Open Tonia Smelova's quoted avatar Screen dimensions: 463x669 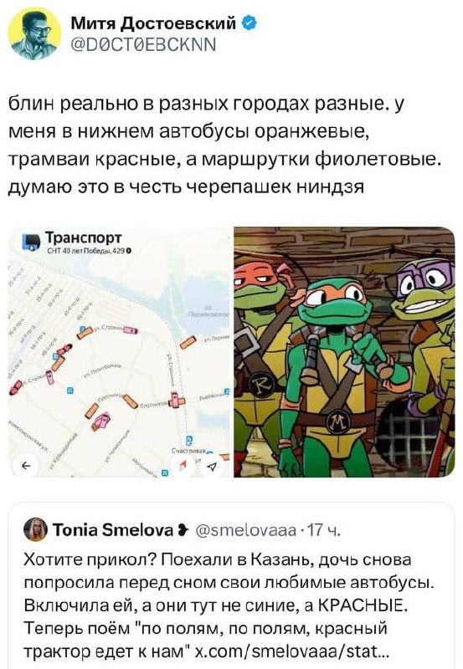coord(36,529)
